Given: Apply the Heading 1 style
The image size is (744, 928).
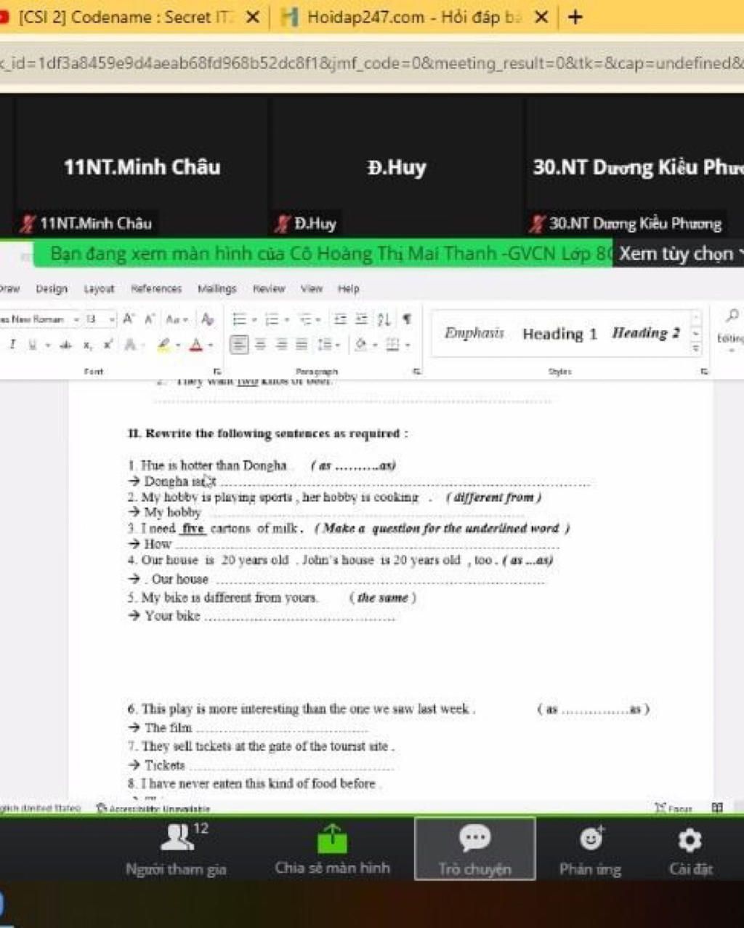Looking at the screenshot, I should coord(559,334).
